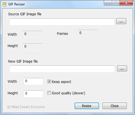Select the new GIF Width input field
The image size is (135, 115).
tap(33, 81)
